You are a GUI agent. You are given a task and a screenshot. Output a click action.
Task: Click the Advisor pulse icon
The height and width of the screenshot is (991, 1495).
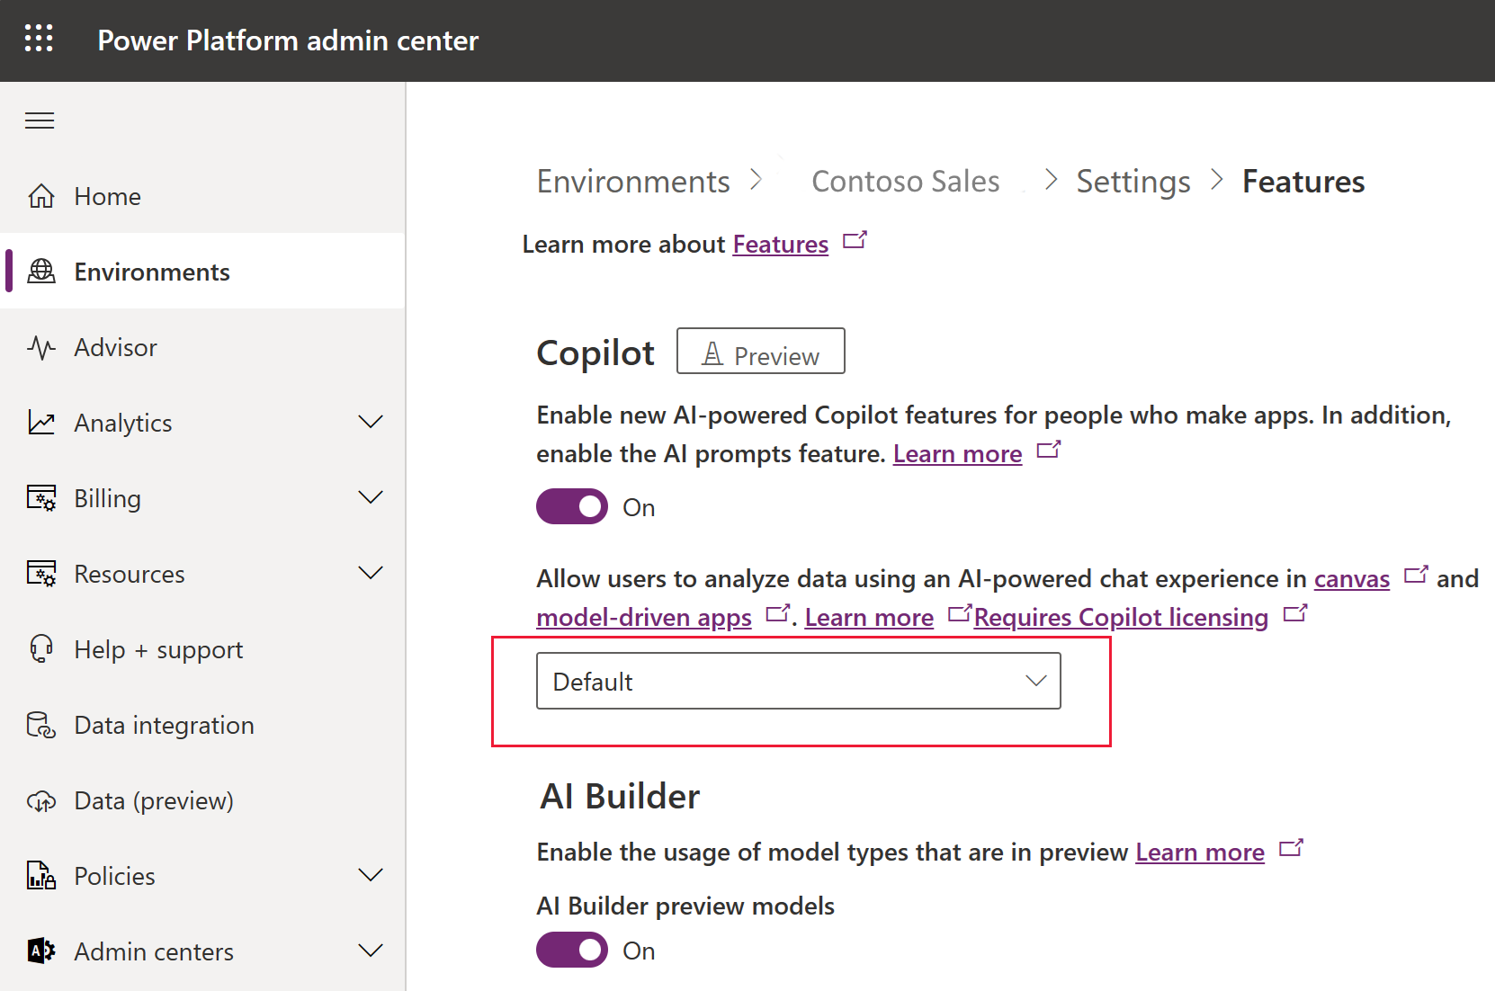click(x=41, y=347)
